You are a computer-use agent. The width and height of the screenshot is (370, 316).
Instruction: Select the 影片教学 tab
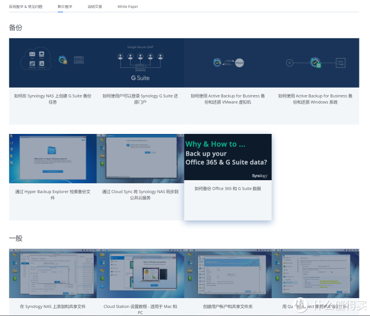point(65,7)
